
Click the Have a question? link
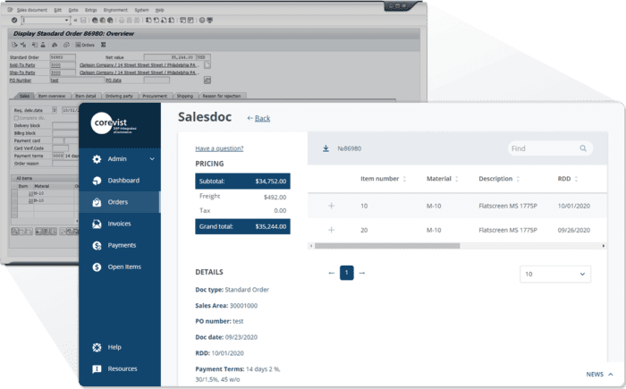[219, 148]
